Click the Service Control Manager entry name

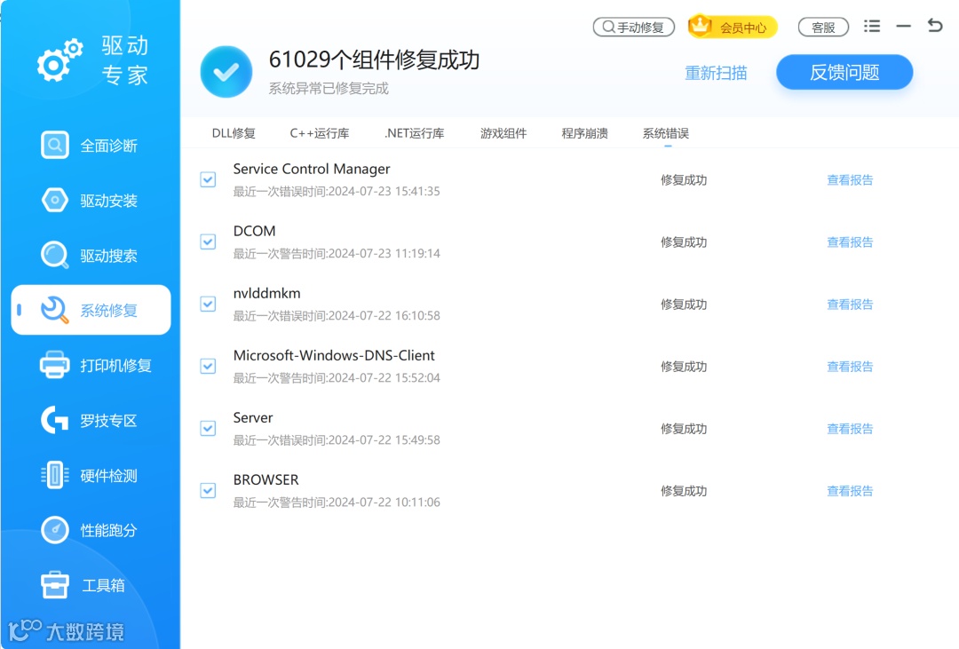coord(312,169)
